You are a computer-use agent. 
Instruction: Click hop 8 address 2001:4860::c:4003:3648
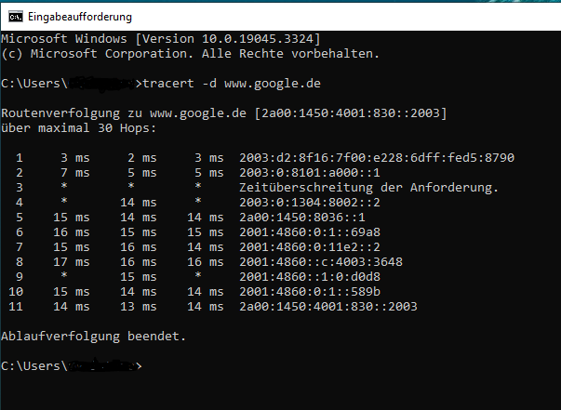point(321,262)
